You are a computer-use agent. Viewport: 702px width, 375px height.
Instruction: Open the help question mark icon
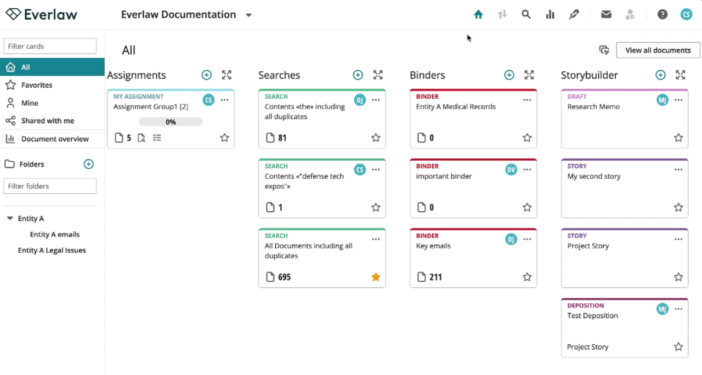point(663,15)
